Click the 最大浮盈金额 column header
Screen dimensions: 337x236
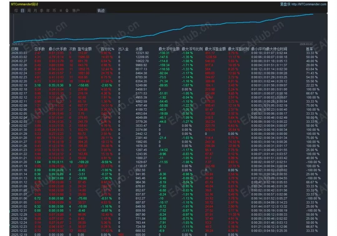(215, 49)
